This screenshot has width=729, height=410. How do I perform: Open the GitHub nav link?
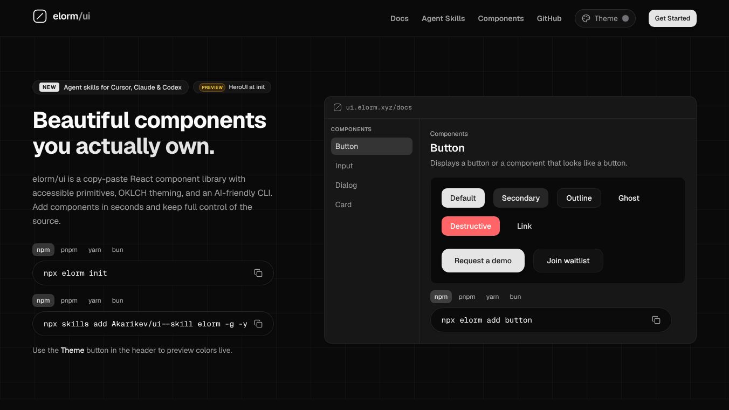[549, 18]
